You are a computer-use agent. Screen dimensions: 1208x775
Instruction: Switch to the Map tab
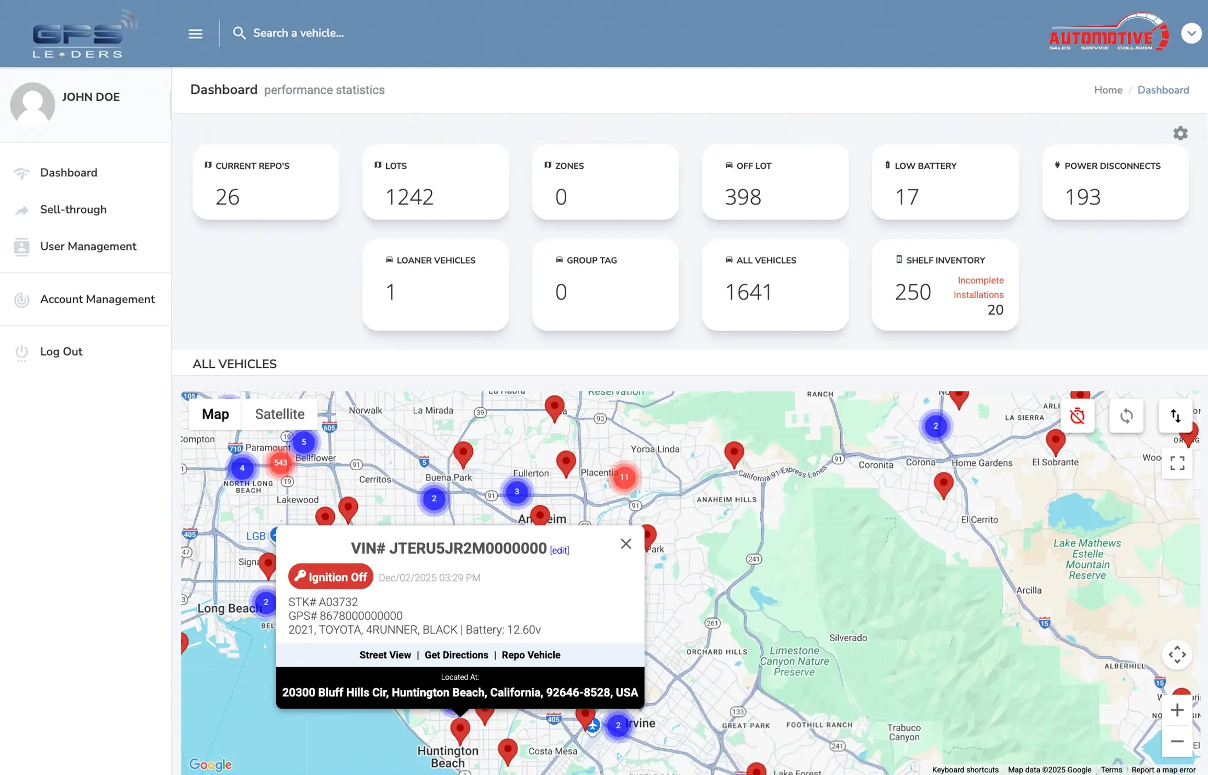tap(214, 414)
